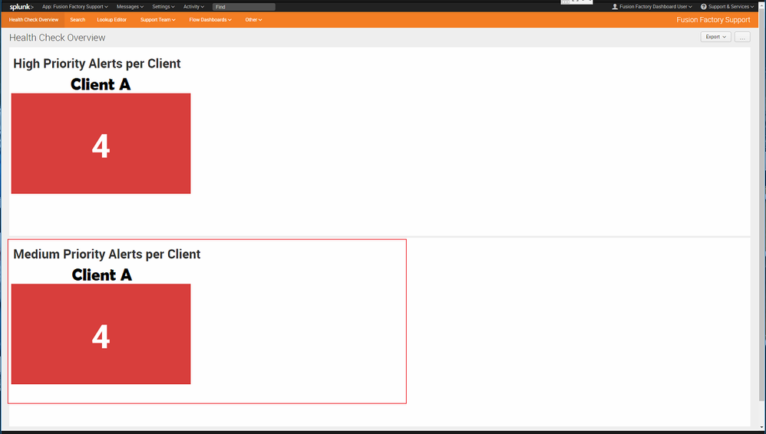Click the Support & Services help icon
This screenshot has height=434, width=766.
[x=703, y=6]
